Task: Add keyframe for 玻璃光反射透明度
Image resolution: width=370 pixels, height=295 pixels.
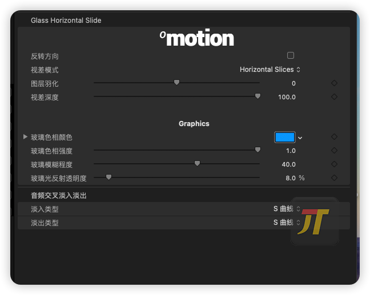Action: coord(334,178)
